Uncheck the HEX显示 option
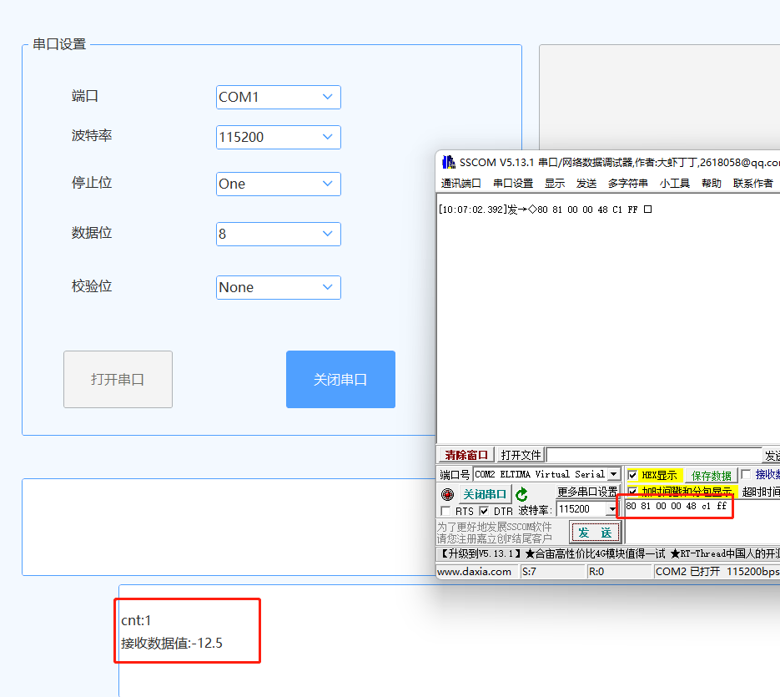 click(633, 473)
